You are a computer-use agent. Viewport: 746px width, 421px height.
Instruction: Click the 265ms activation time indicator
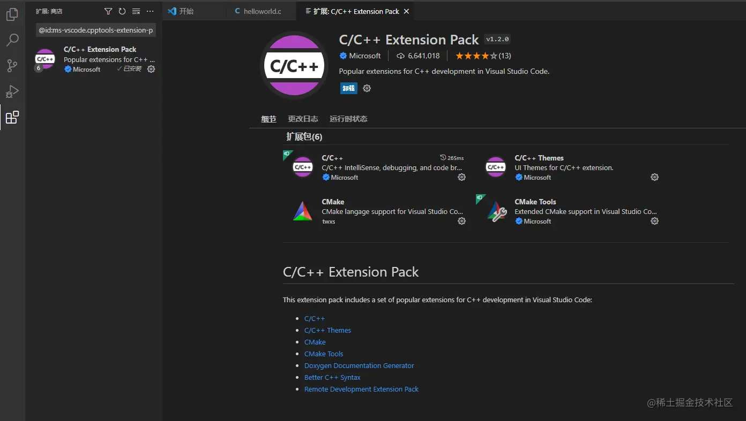452,158
